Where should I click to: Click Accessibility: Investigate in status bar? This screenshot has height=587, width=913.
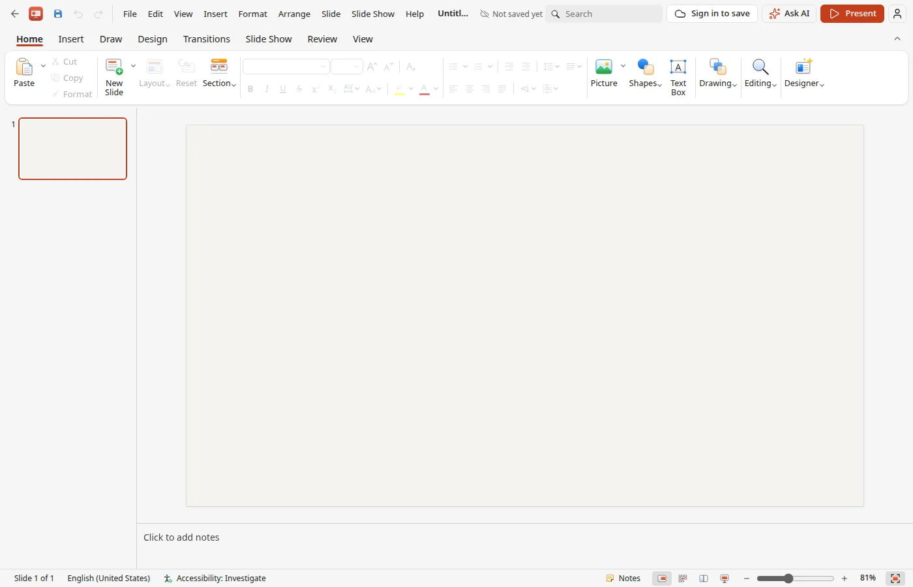coord(215,579)
